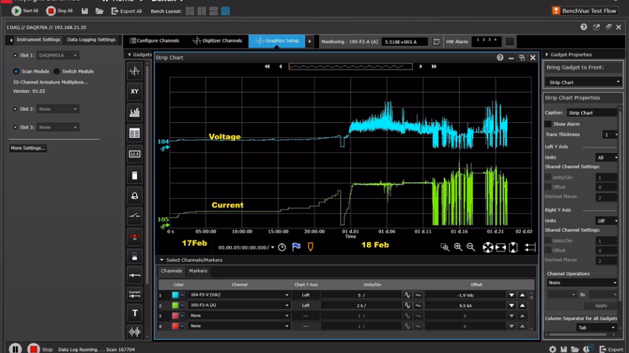629x353 pixels.
Task: Open the Markers tab
Action: click(x=198, y=271)
